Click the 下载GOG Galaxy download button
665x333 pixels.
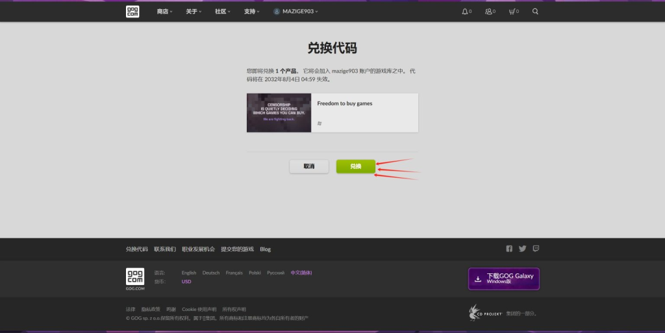tap(504, 278)
